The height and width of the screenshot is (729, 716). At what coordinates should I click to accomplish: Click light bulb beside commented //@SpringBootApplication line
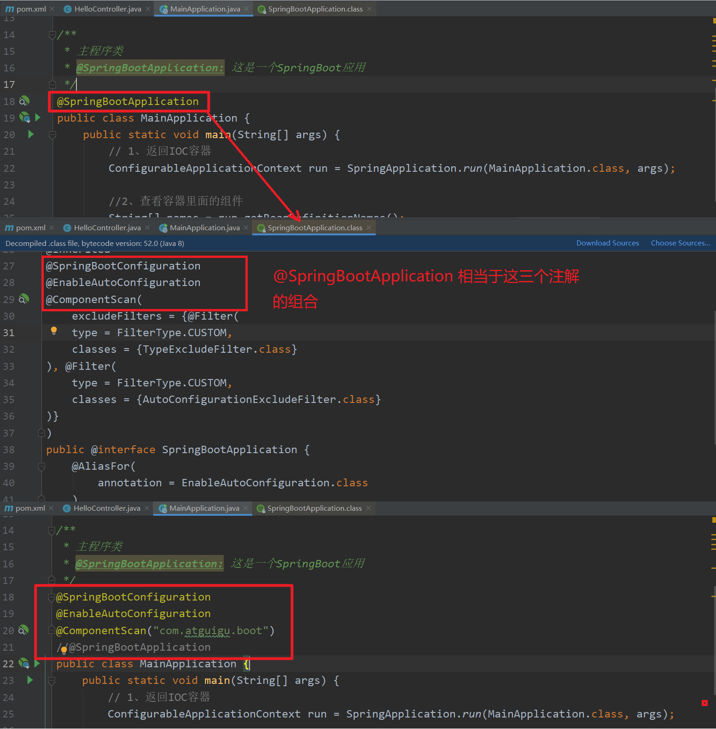64,650
